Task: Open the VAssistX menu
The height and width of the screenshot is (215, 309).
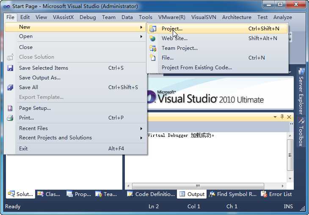Action: tap(63, 17)
